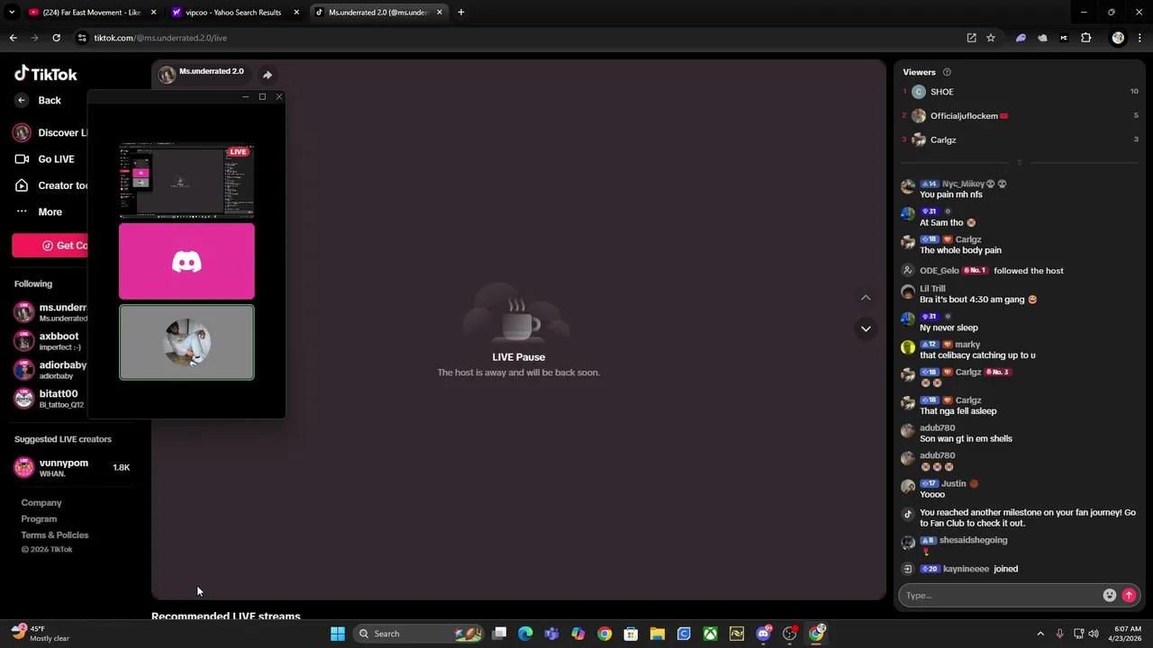Image resolution: width=1153 pixels, height=648 pixels.
Task: Close the vipcoo Yahoo Search tab
Action: [296, 13]
